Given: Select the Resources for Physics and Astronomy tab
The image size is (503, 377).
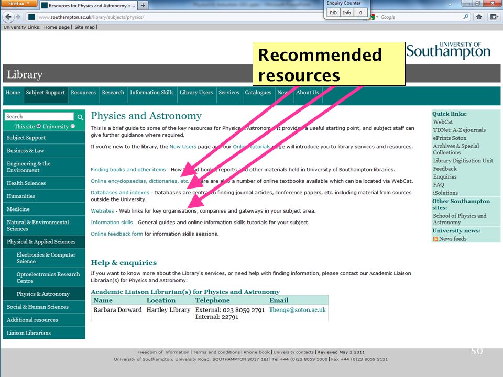Looking at the screenshot, I should pos(88,5).
